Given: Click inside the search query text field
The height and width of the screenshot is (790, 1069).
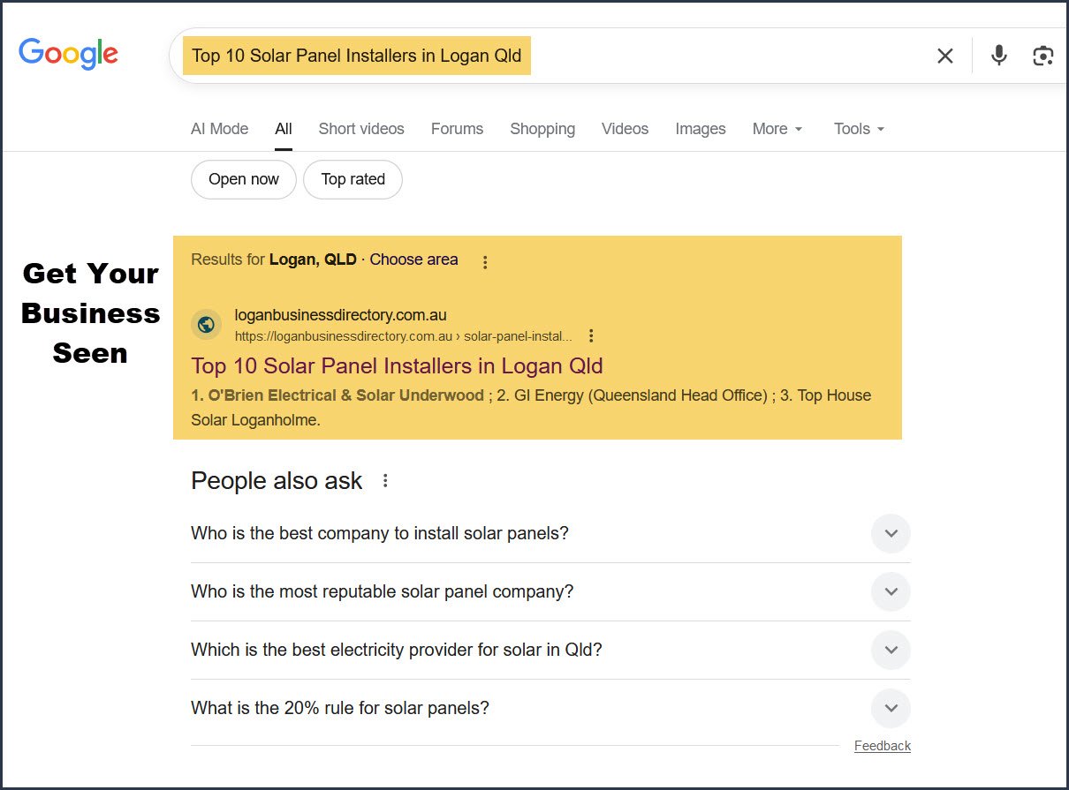Looking at the screenshot, I should (x=707, y=56).
